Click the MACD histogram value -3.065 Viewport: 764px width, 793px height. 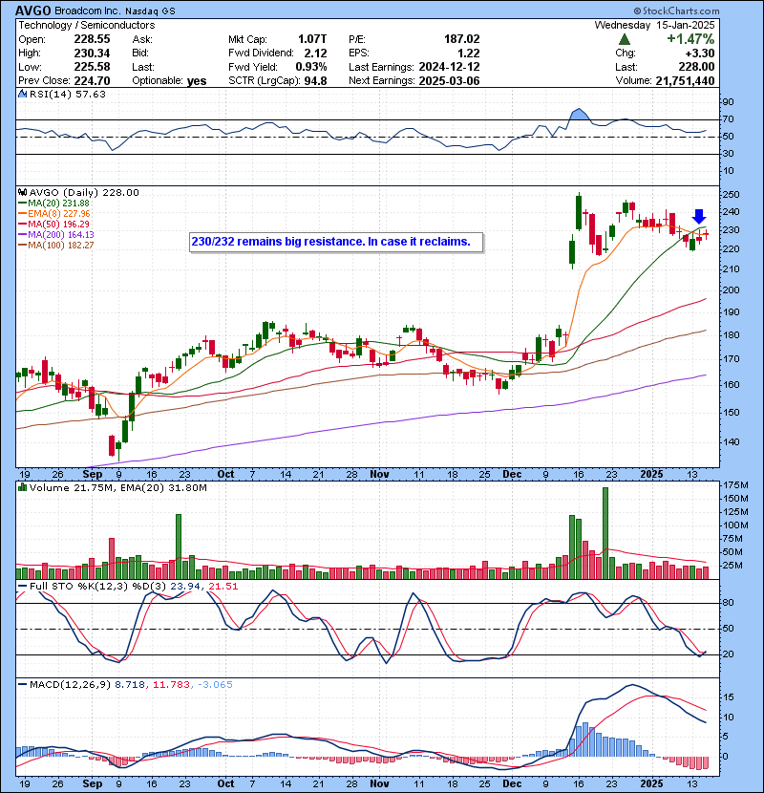click(x=215, y=685)
